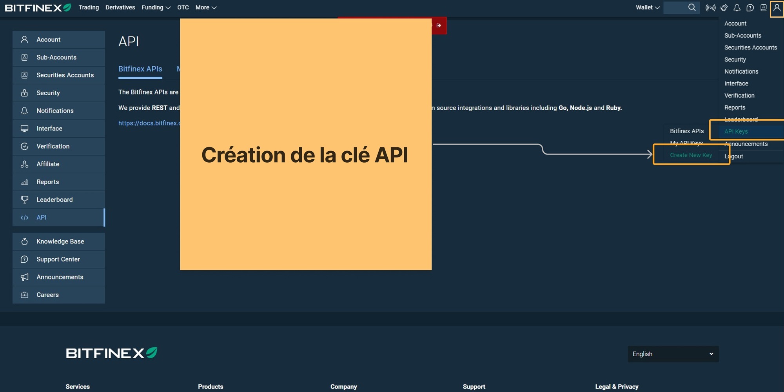The height and width of the screenshot is (392, 784).
Task: Click the Notifications bell icon in left sidebar
Action: [24, 111]
